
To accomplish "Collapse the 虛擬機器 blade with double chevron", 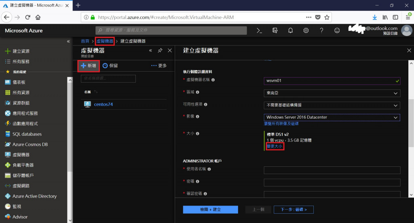I will point(150,51).
